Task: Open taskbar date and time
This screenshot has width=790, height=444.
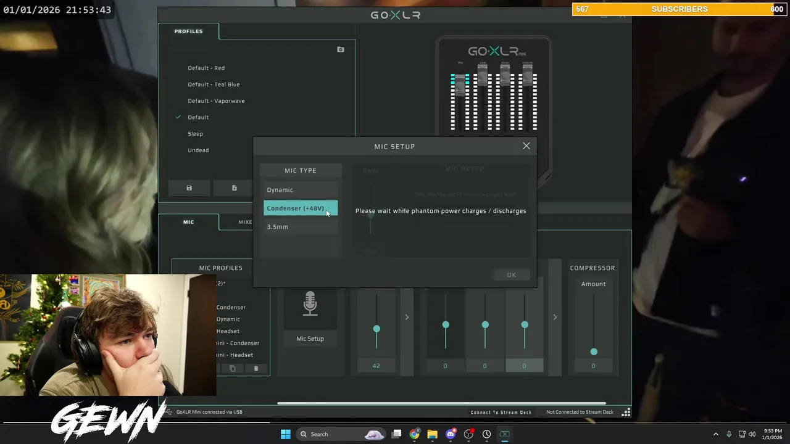Action: click(773, 434)
